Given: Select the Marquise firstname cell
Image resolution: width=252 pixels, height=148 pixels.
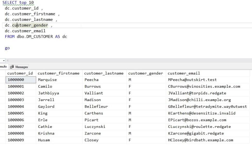Looking at the screenshot, I should click(59, 80).
